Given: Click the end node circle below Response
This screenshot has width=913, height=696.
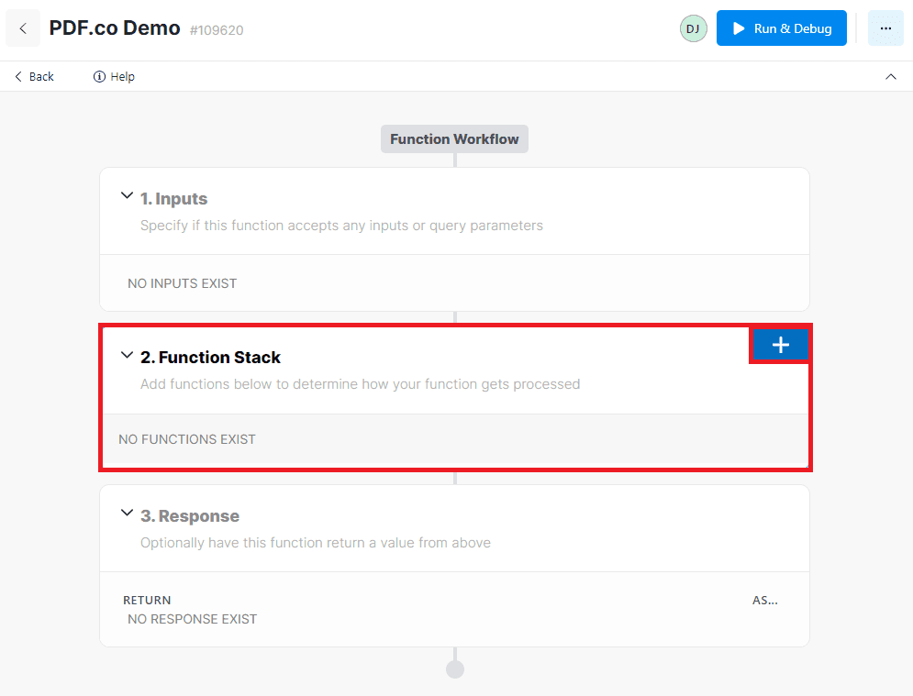Looking at the screenshot, I should click(455, 669).
